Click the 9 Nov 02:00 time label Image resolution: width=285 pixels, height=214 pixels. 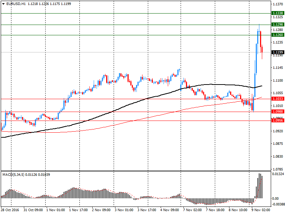click(x=261, y=210)
